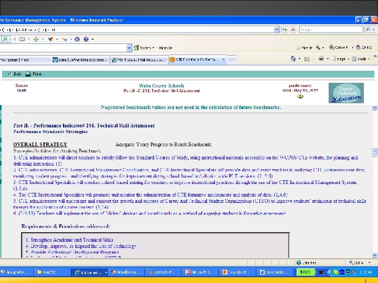Screen dimensions: 378x283
Task: Click the blue globe toolbar icon
Action: (77, 39)
